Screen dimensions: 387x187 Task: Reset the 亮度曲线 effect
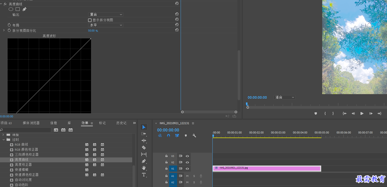[177, 3]
